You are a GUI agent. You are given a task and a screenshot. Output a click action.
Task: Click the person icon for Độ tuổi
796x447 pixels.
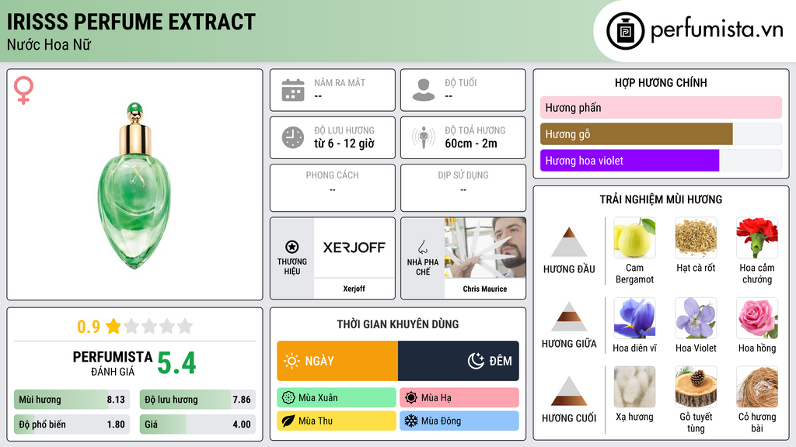(x=424, y=90)
